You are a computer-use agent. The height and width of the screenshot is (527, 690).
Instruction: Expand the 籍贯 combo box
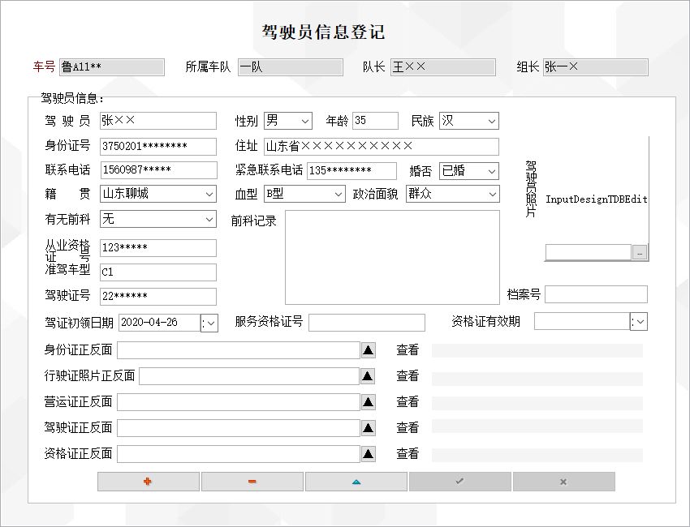[x=209, y=195]
